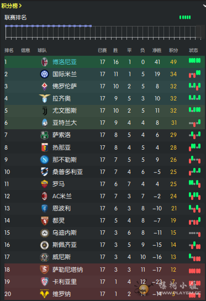Sort table by 积分 column header
Image resolution: width=206 pixels, height=301 pixels.
[x=173, y=50]
